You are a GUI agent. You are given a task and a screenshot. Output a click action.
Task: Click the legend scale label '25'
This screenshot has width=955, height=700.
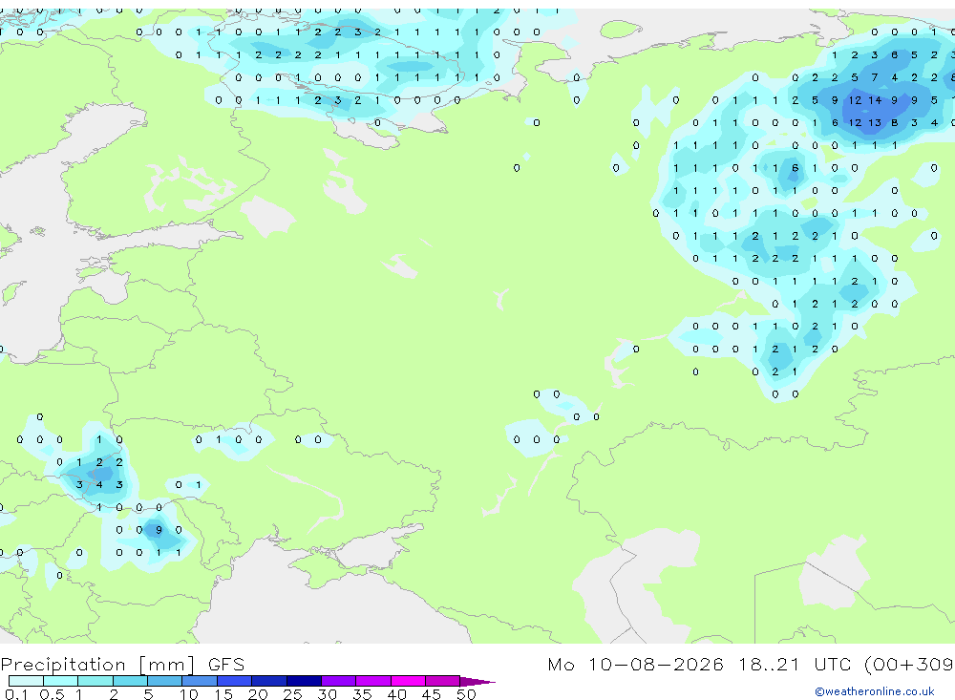tap(293, 694)
